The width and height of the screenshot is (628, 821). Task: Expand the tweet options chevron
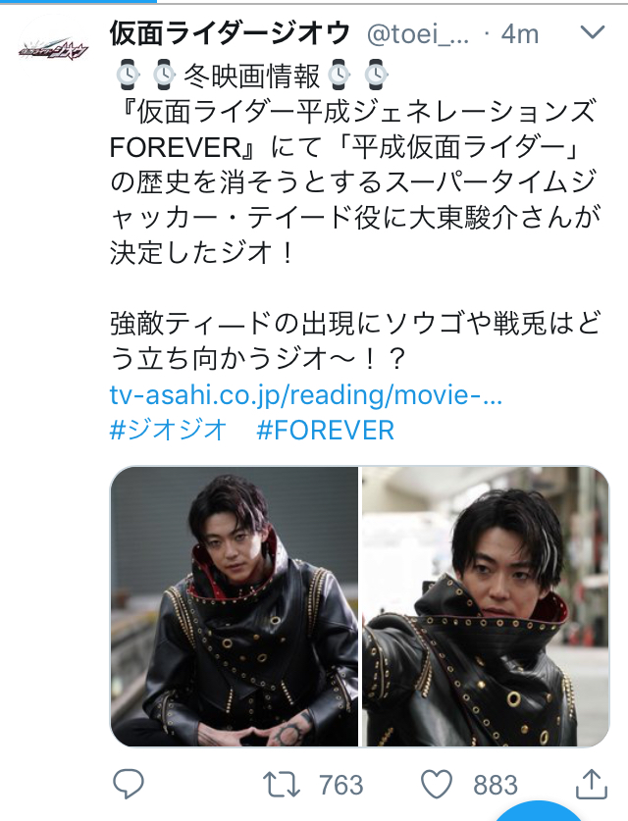tap(593, 33)
